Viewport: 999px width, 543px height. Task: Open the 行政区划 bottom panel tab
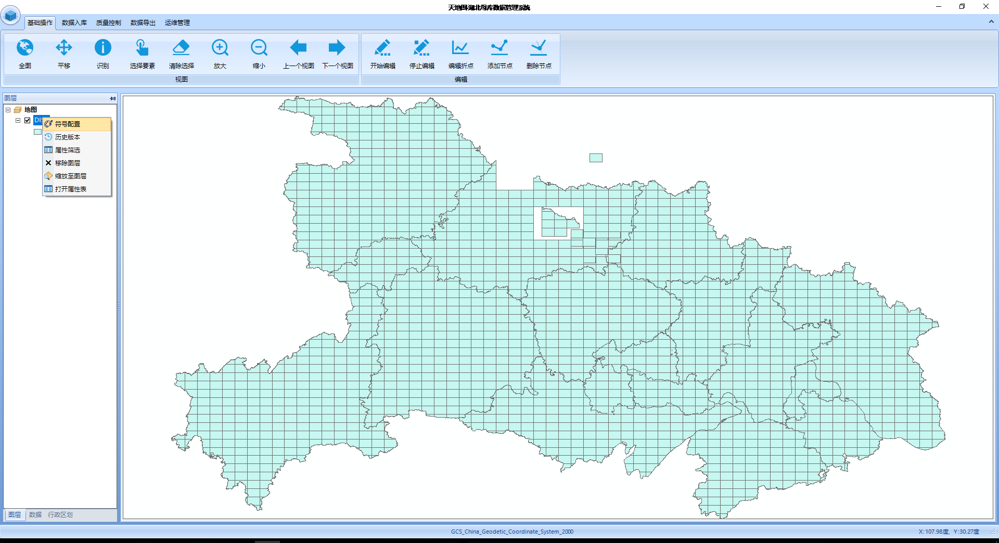(x=60, y=515)
